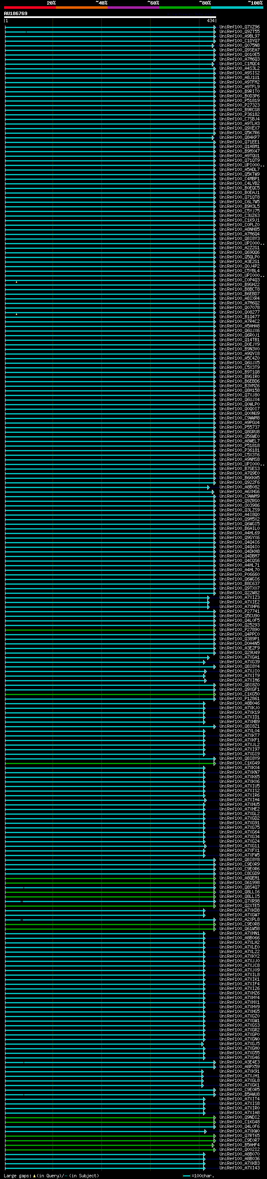This screenshot has width=267, height=1179.
Task: Select hit label UniRef100_Q25293
Action: [x=239, y=625]
